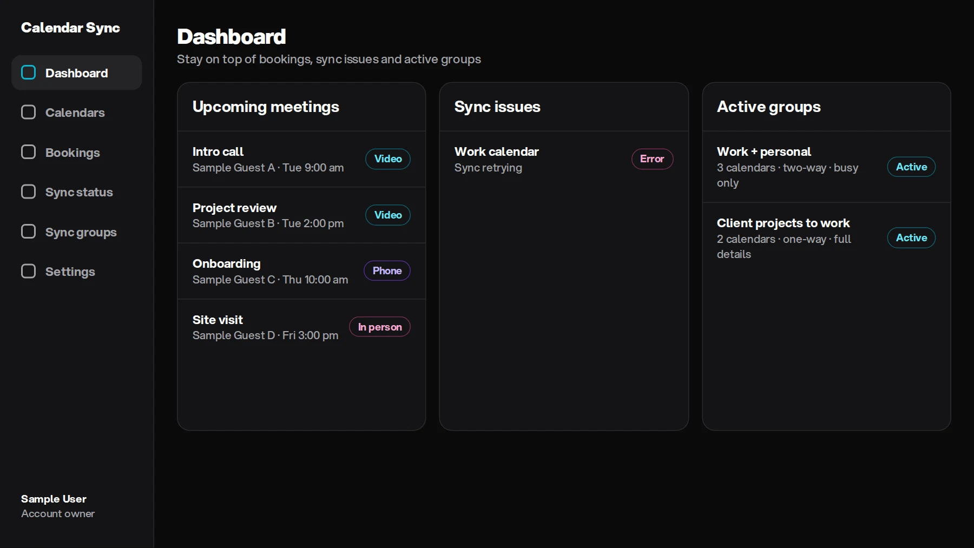Click the Error badge on Work calendar
The width and height of the screenshot is (974, 548).
pyautogui.click(x=652, y=159)
